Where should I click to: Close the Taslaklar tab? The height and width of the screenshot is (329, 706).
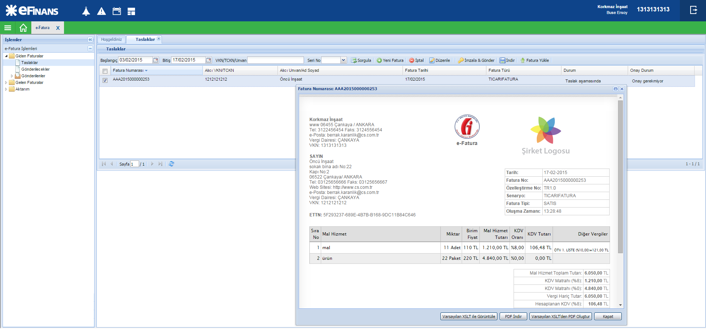tap(159, 39)
